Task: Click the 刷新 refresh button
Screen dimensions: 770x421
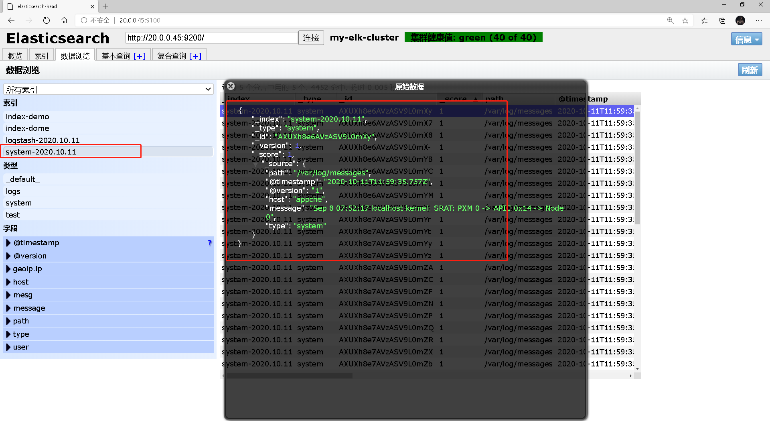Action: tap(750, 70)
